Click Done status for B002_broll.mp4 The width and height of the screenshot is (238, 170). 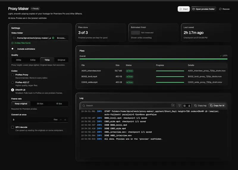click(130, 77)
